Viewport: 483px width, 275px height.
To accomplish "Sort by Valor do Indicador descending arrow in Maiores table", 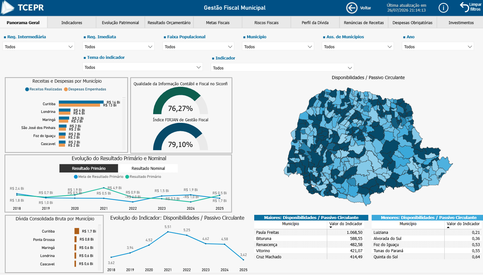I will coord(330,227).
